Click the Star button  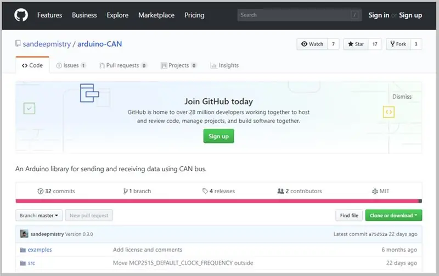pyautogui.click(x=356, y=44)
